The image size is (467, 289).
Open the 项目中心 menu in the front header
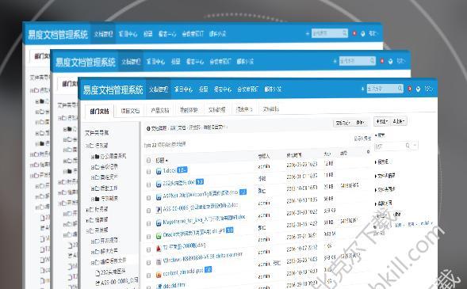tap(183, 89)
